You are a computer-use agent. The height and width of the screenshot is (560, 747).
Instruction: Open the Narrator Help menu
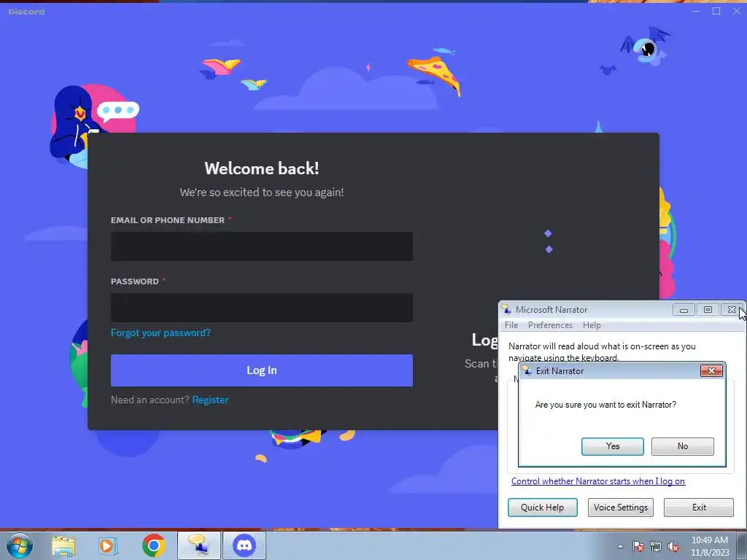[x=592, y=325]
